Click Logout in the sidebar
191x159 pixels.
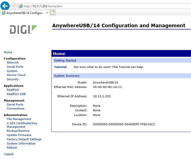[9, 154]
